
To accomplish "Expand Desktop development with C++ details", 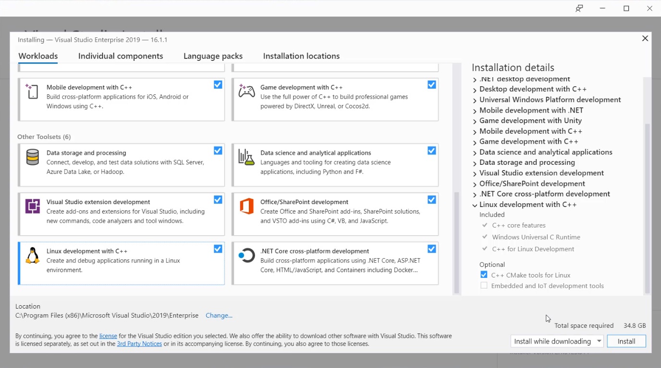I will (475, 90).
